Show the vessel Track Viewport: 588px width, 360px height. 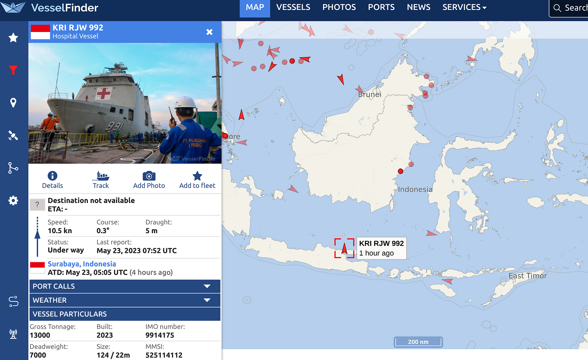click(101, 180)
